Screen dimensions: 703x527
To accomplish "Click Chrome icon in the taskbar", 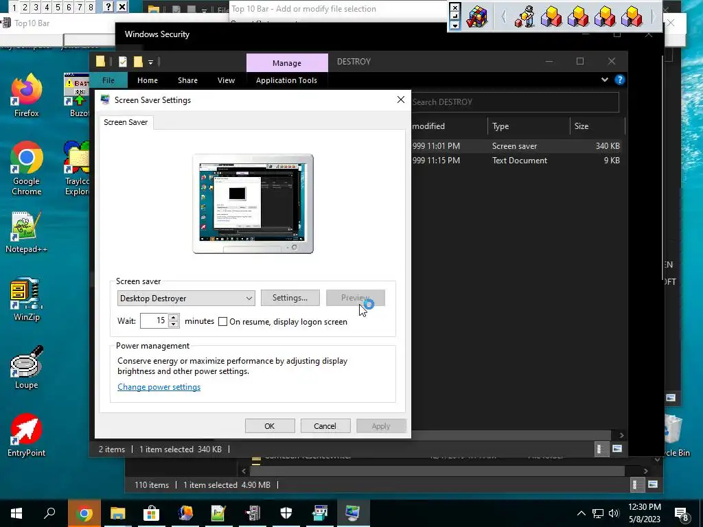I will click(84, 513).
